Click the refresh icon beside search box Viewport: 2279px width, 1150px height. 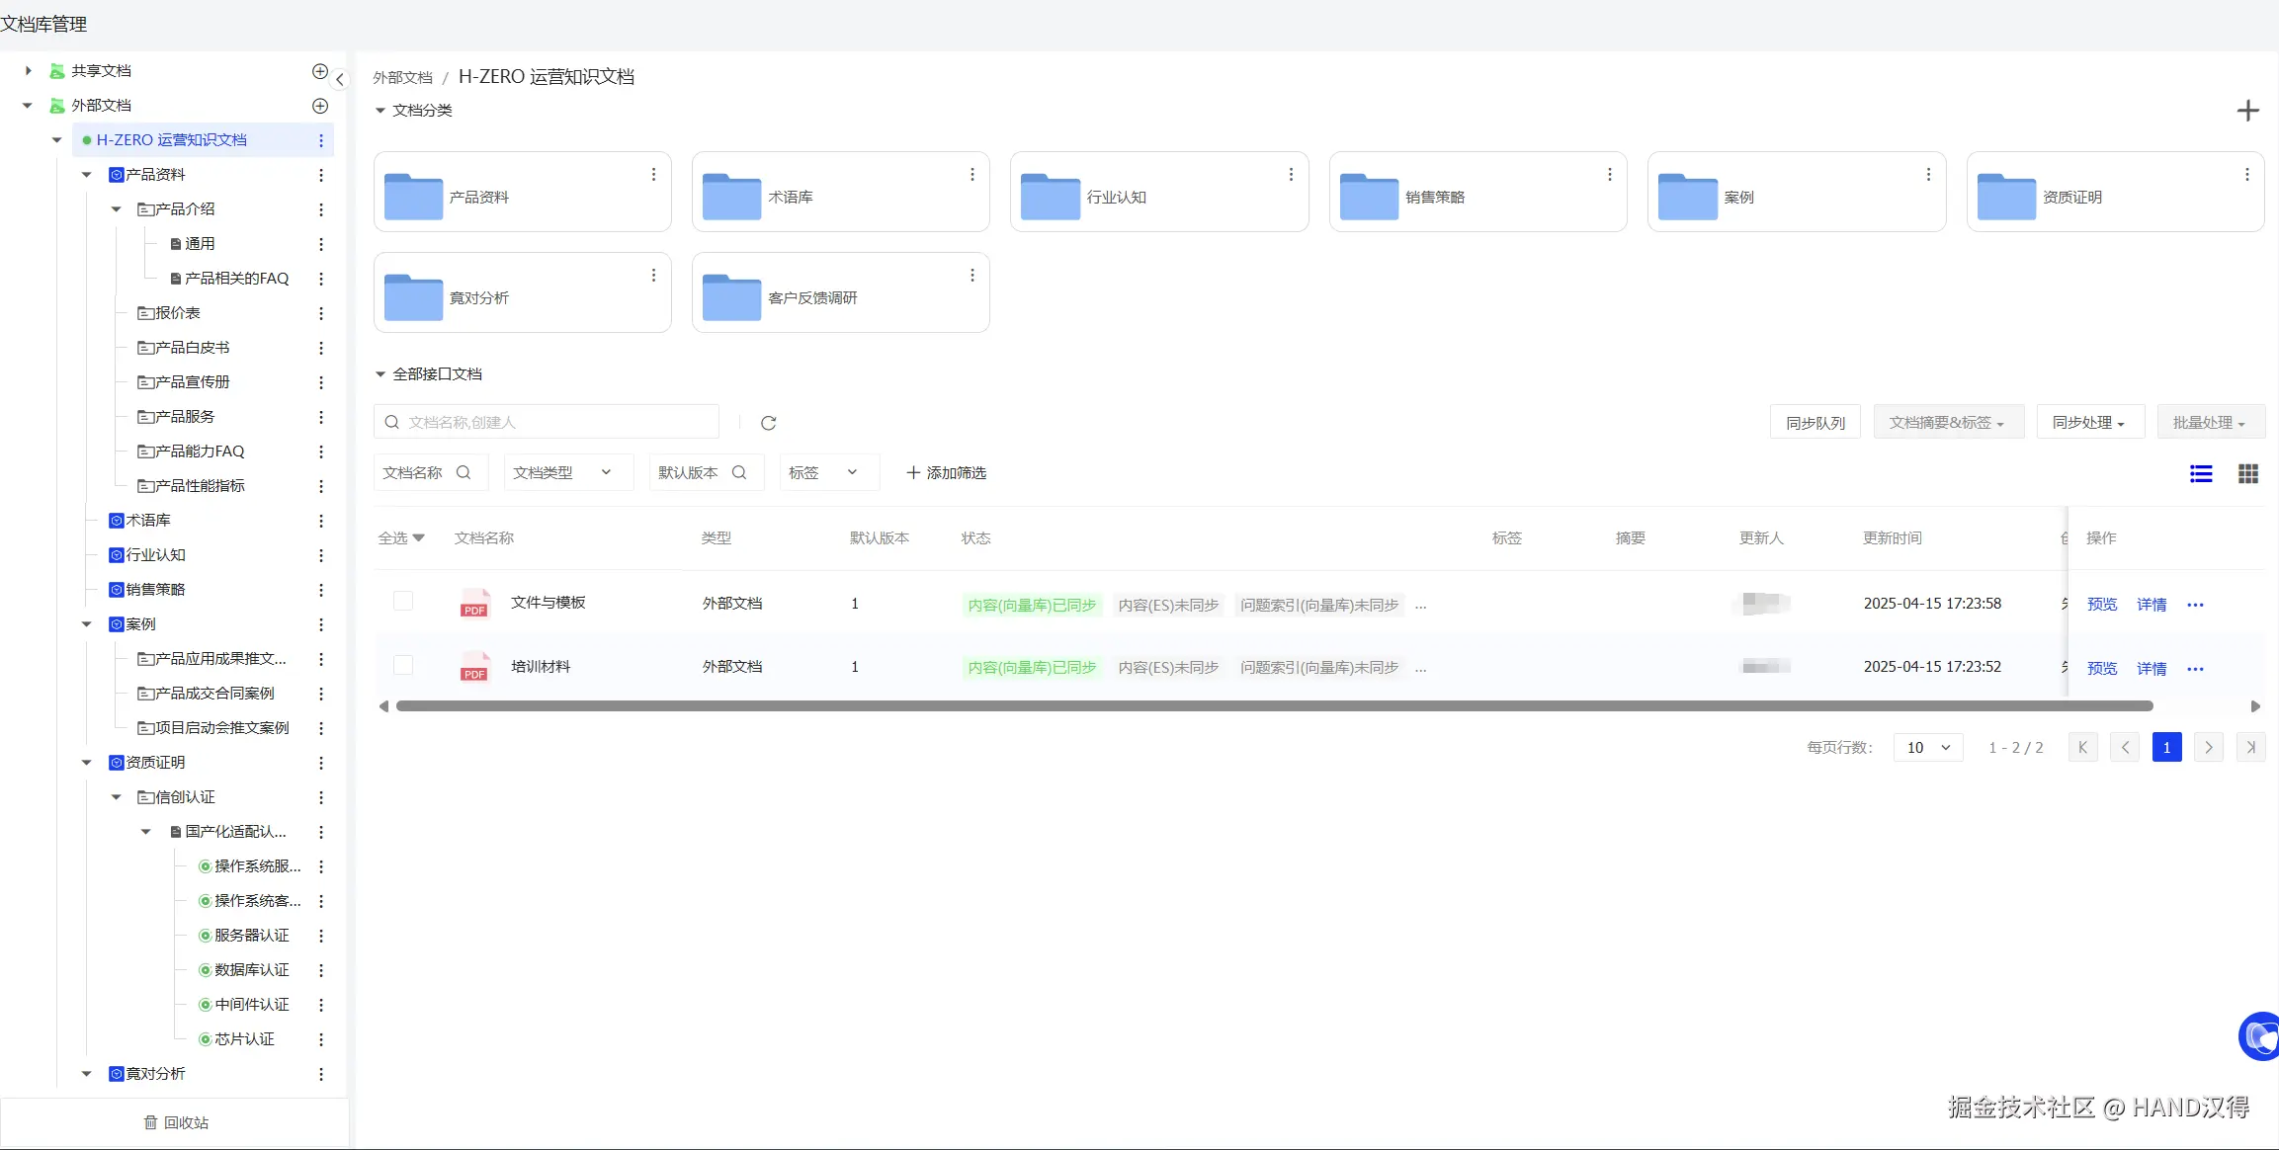(x=768, y=423)
